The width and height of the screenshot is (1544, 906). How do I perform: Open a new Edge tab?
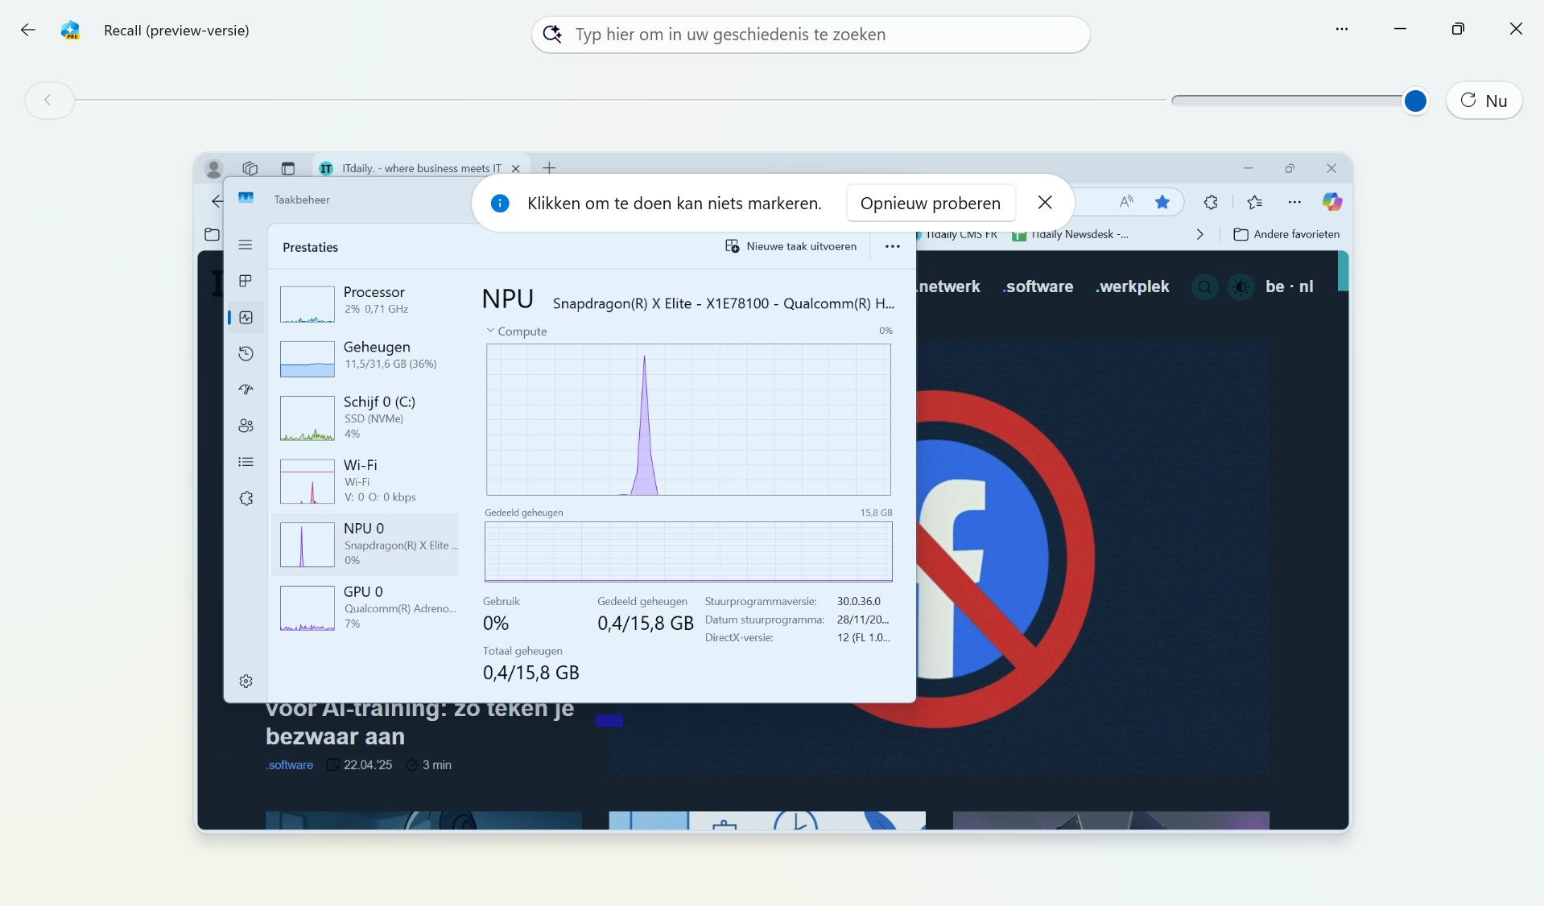tap(549, 167)
